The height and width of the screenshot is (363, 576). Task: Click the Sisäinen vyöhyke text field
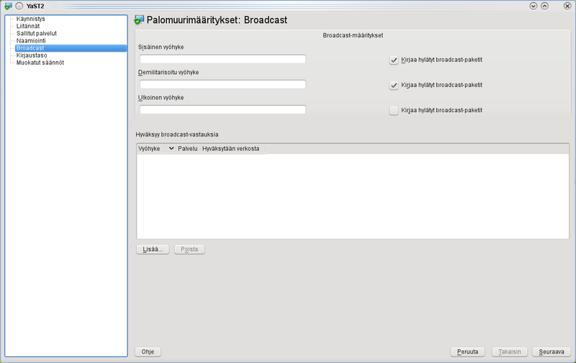click(x=222, y=60)
